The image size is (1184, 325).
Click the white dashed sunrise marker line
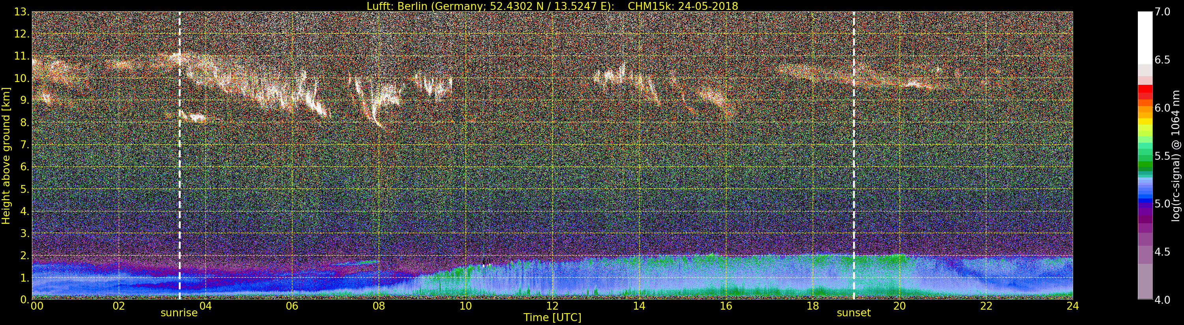coord(179,156)
